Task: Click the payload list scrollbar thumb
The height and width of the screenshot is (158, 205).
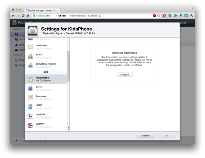Action: point(68,66)
